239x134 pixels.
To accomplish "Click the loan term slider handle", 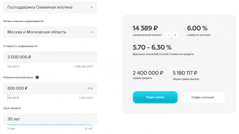I will click(91, 125).
